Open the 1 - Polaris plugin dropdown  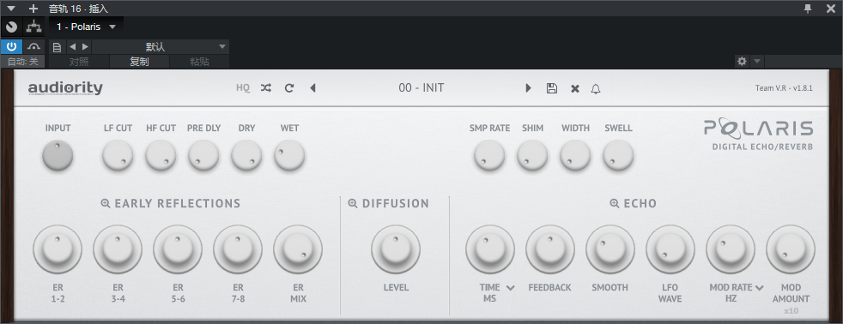pyautogui.click(x=86, y=27)
